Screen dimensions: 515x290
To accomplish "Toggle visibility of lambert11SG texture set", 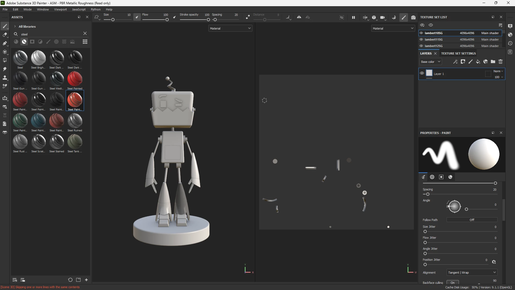I will pyautogui.click(x=421, y=39).
